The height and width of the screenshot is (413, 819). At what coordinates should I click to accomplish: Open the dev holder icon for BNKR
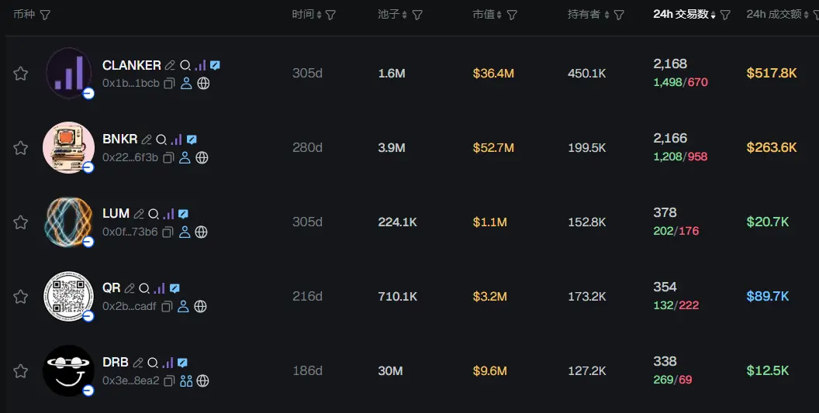coord(185,158)
